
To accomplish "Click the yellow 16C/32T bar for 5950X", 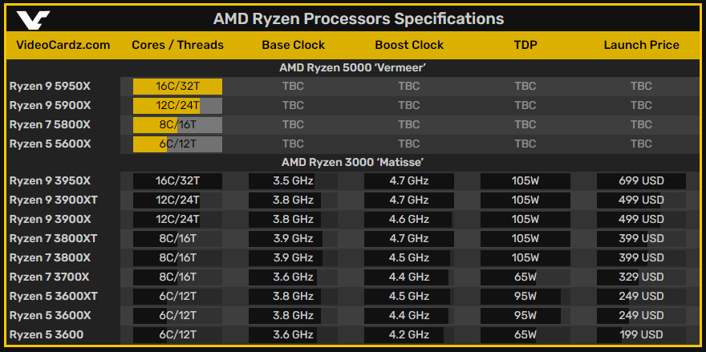I will pos(177,87).
